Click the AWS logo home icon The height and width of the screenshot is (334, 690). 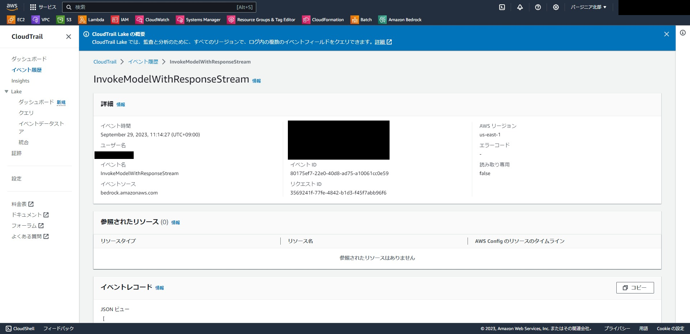coord(12,7)
